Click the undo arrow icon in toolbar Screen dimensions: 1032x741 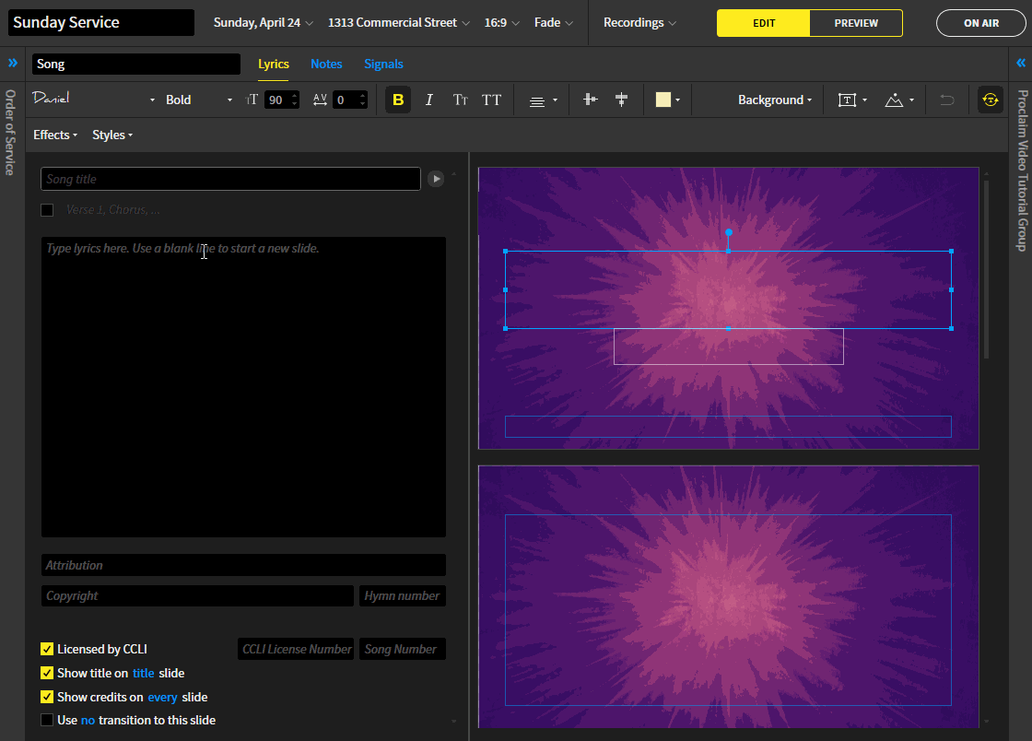click(x=946, y=100)
